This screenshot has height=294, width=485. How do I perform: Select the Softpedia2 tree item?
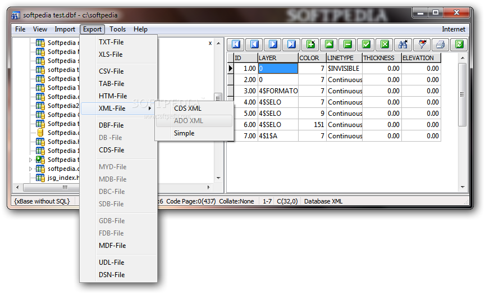tap(63, 106)
